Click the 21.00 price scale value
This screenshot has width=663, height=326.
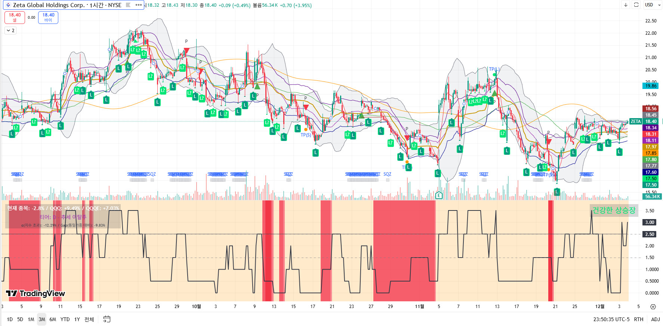point(651,58)
